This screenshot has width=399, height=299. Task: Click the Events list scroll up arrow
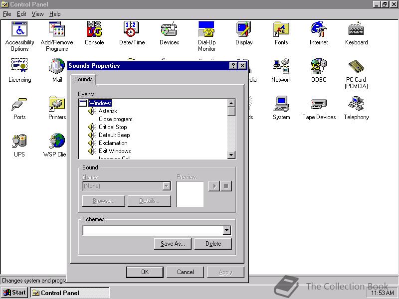pos(231,103)
